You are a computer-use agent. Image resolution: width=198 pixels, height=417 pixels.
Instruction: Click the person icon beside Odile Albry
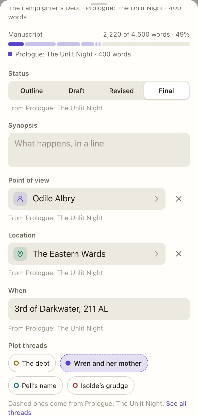tap(20, 199)
